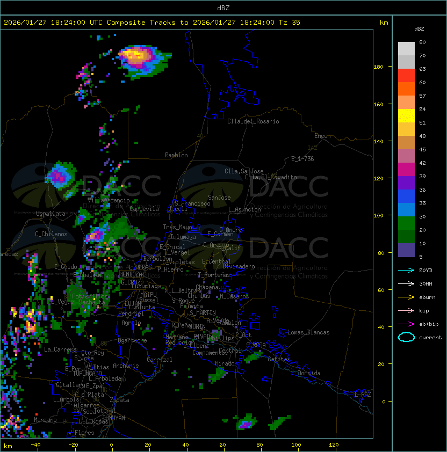
Task: Click the 'La_Carrera' map label
Action: tap(60, 349)
